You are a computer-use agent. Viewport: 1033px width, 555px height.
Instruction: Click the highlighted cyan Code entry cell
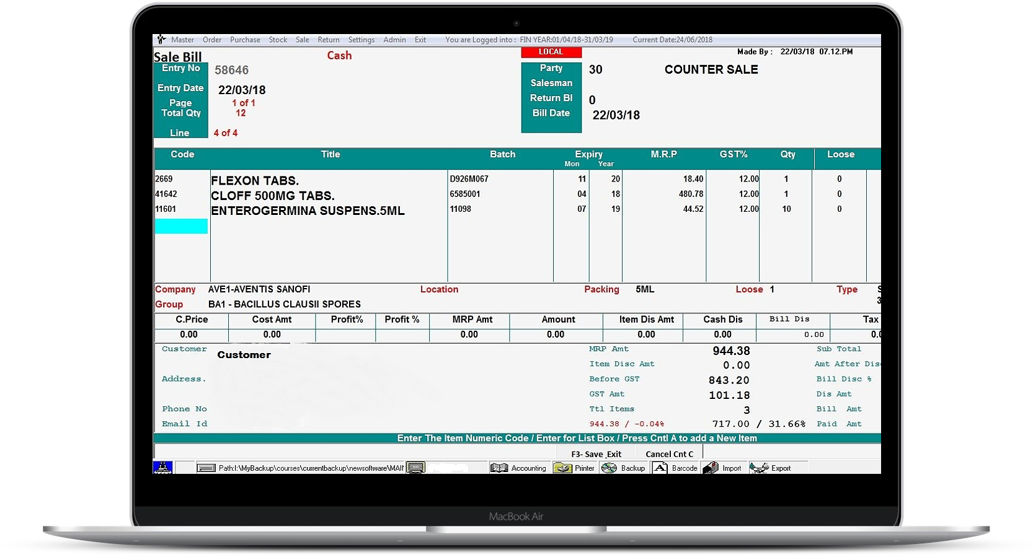pos(181,226)
